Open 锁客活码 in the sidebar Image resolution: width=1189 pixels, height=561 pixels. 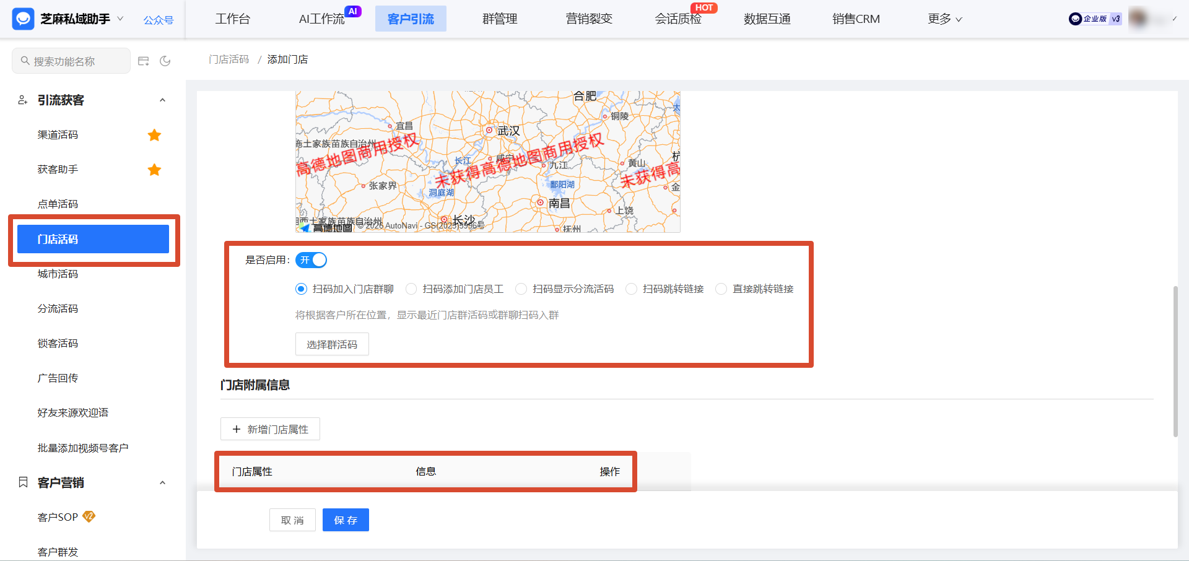(x=58, y=343)
